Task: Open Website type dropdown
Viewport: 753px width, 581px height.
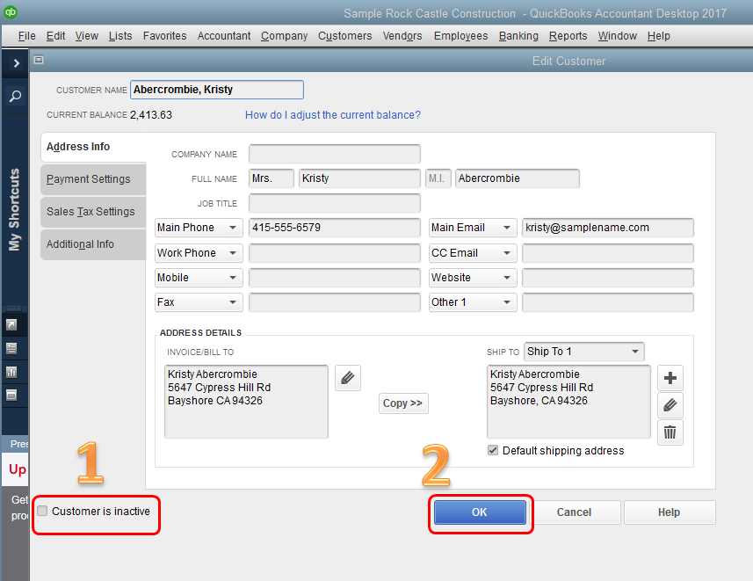Action: (x=473, y=277)
